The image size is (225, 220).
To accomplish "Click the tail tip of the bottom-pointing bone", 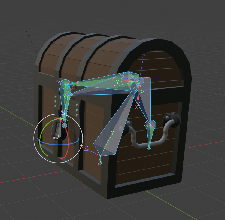I will tap(100, 163).
